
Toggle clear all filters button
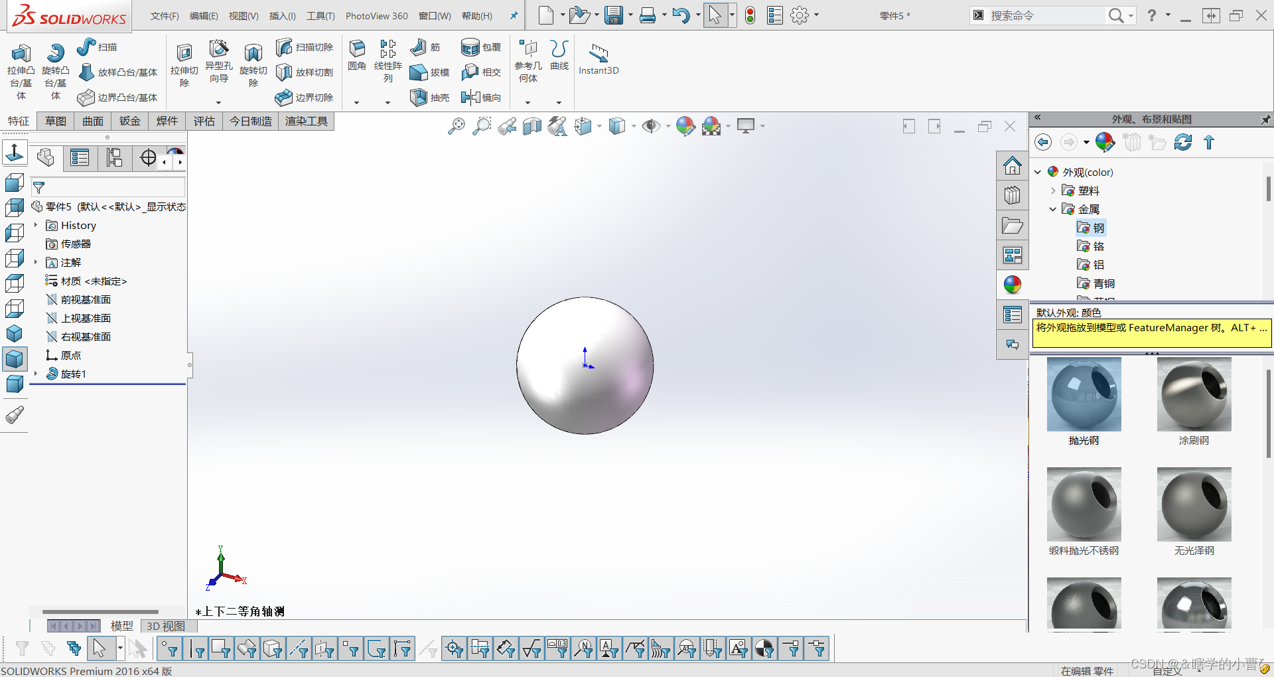point(48,648)
